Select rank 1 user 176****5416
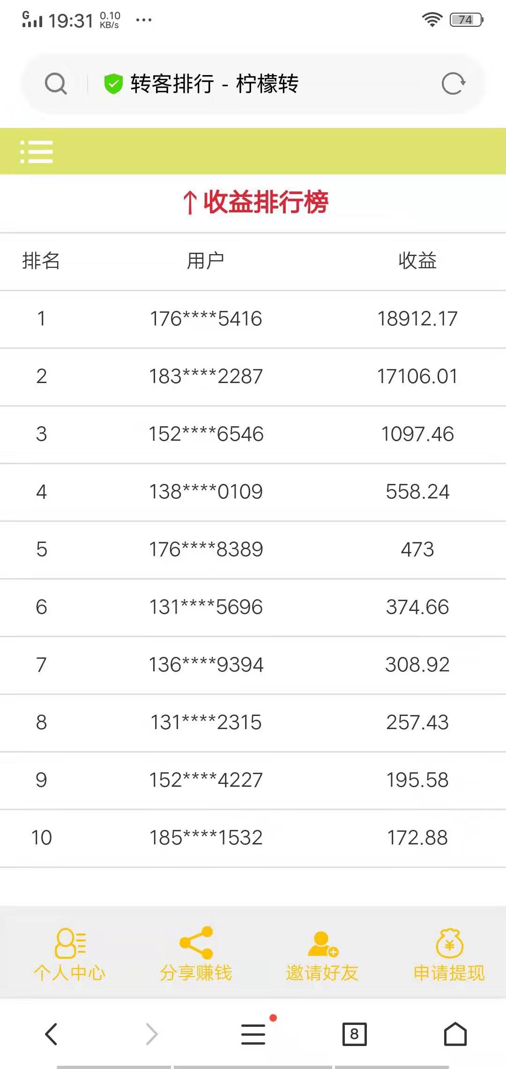This screenshot has width=506, height=1069. [206, 319]
